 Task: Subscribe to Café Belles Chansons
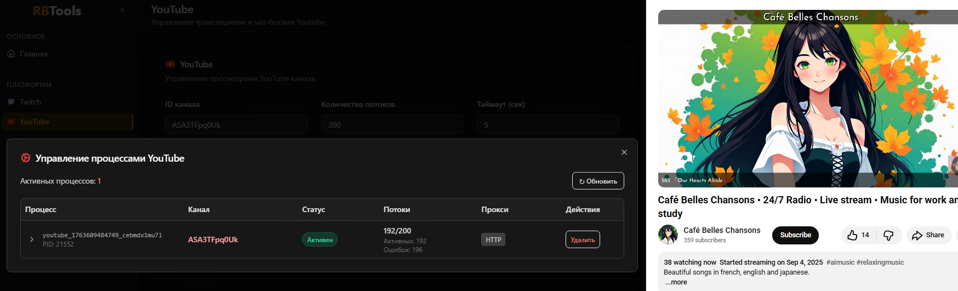(x=795, y=235)
